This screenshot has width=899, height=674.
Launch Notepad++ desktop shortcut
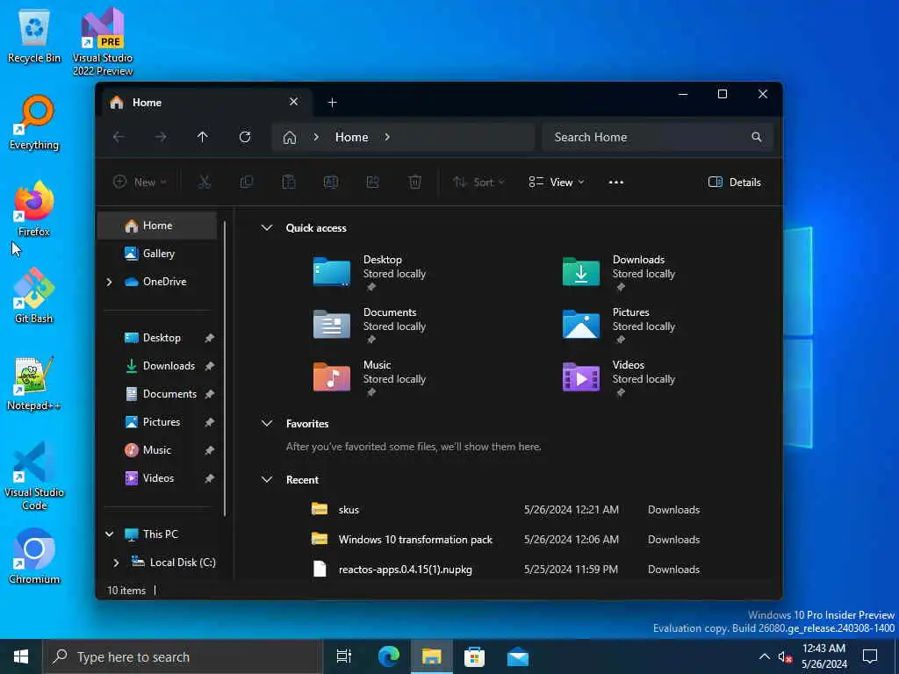tap(34, 383)
